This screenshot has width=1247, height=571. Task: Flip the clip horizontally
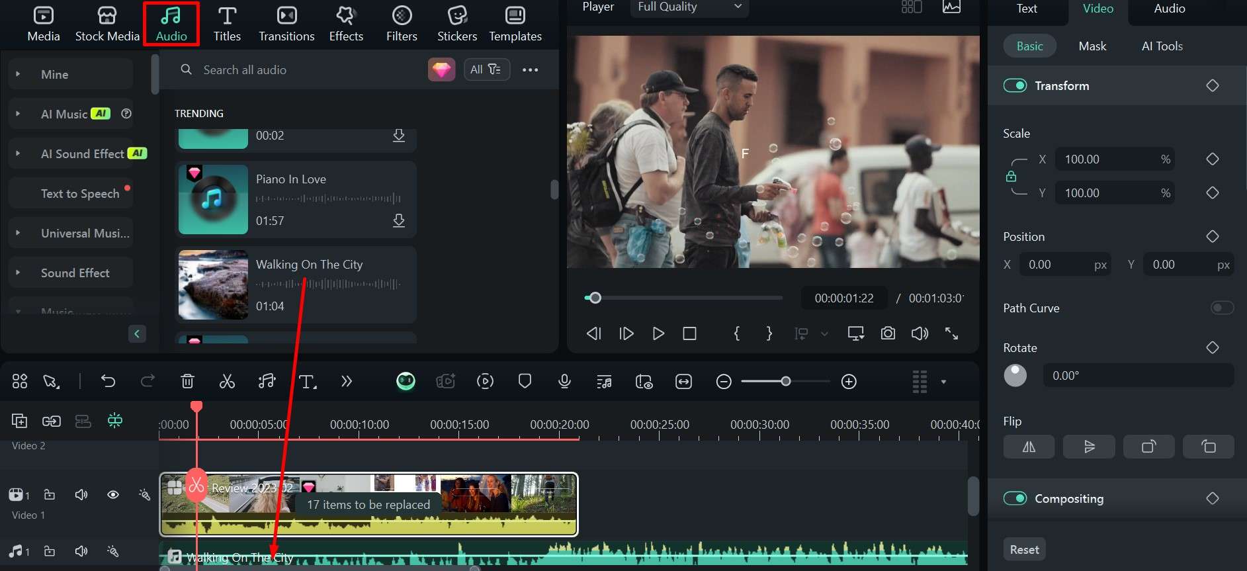[x=1029, y=447]
